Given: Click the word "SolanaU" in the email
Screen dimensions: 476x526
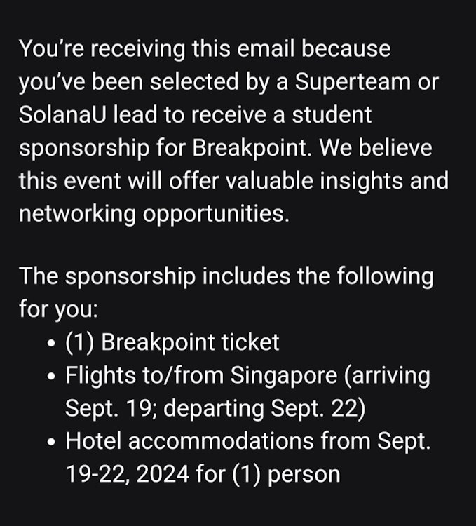Looking at the screenshot, I should pyautogui.click(x=62, y=115).
